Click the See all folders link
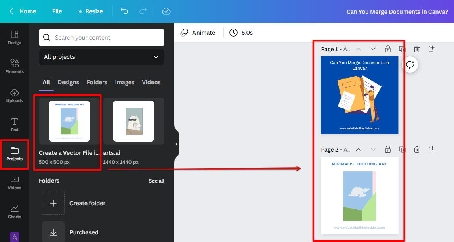This screenshot has width=454, height=242. (x=157, y=181)
